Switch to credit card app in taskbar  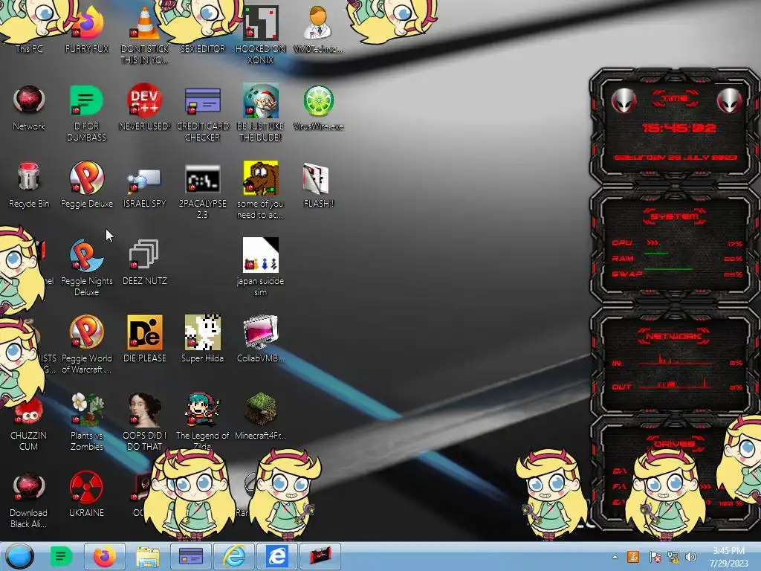click(191, 556)
